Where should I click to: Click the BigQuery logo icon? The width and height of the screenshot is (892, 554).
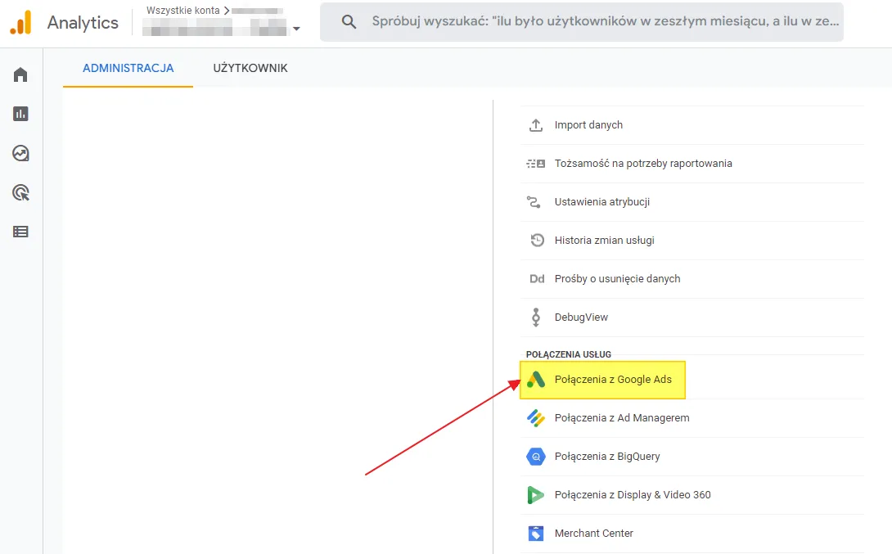(x=536, y=456)
